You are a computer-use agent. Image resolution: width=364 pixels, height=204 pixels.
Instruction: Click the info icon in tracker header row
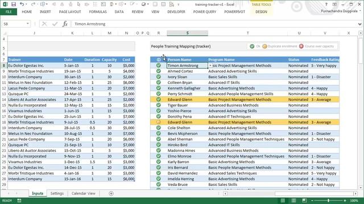tap(159, 59)
